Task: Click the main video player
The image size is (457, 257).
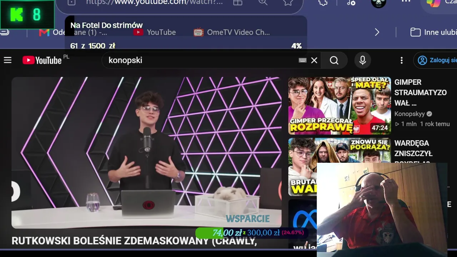Action: click(x=146, y=152)
